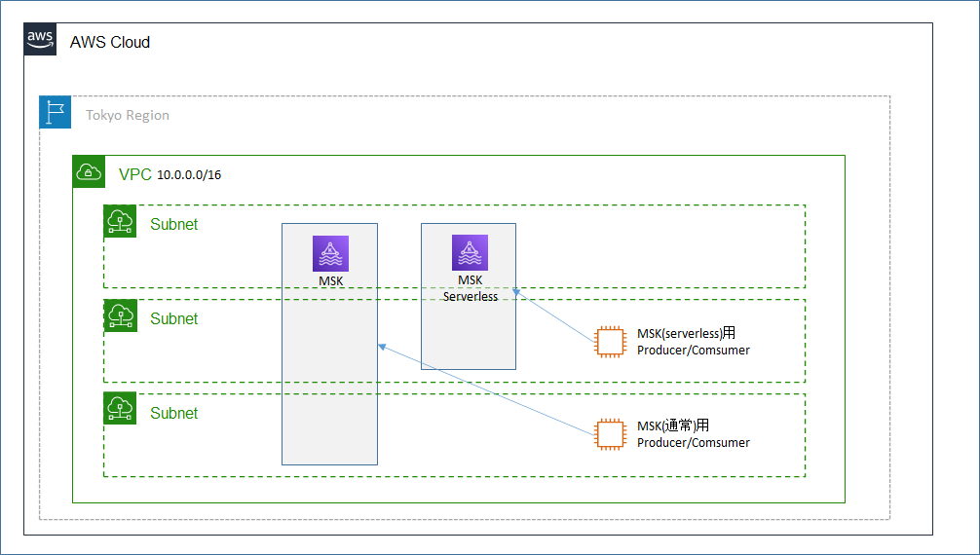Select the Tokyo Region label
980x555 pixels.
(128, 115)
